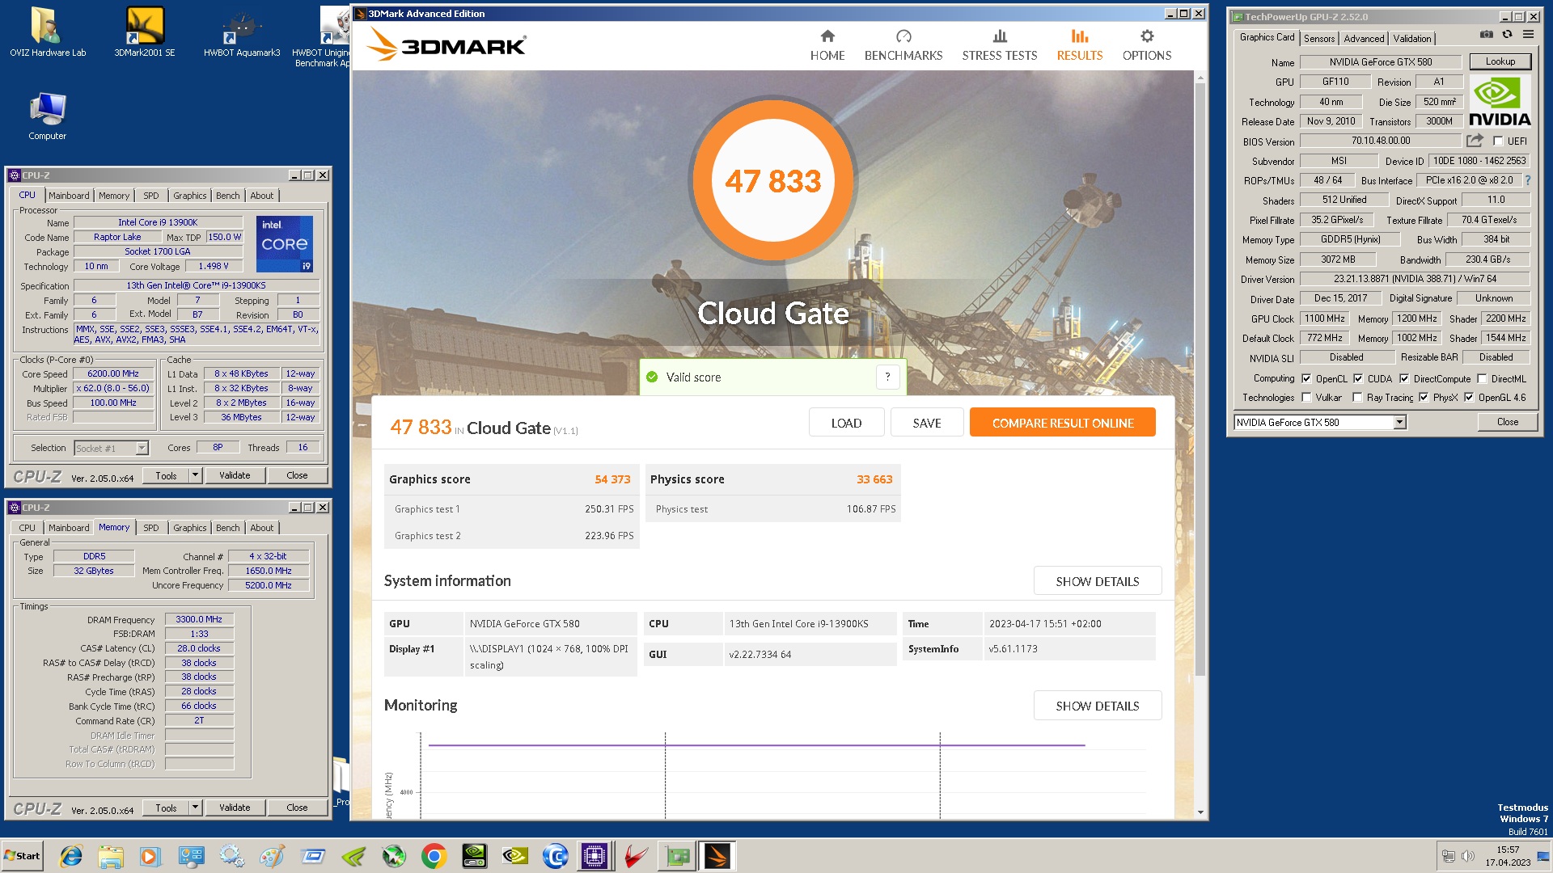The image size is (1553, 873).
Task: Toggle the DirectCompute checkbox in GPU-Z
Action: pos(1404,378)
